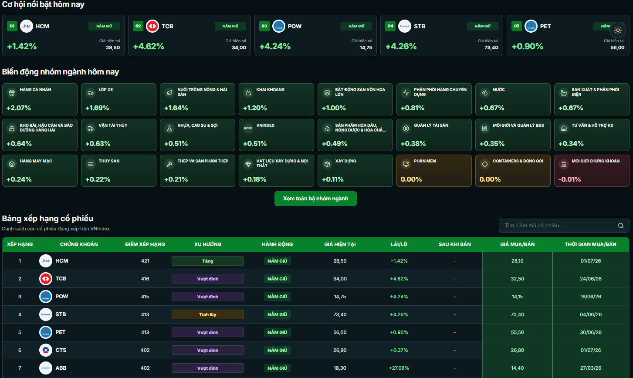Click the Tư vấn & hỗ trợ KD briefcase icon

(564, 128)
